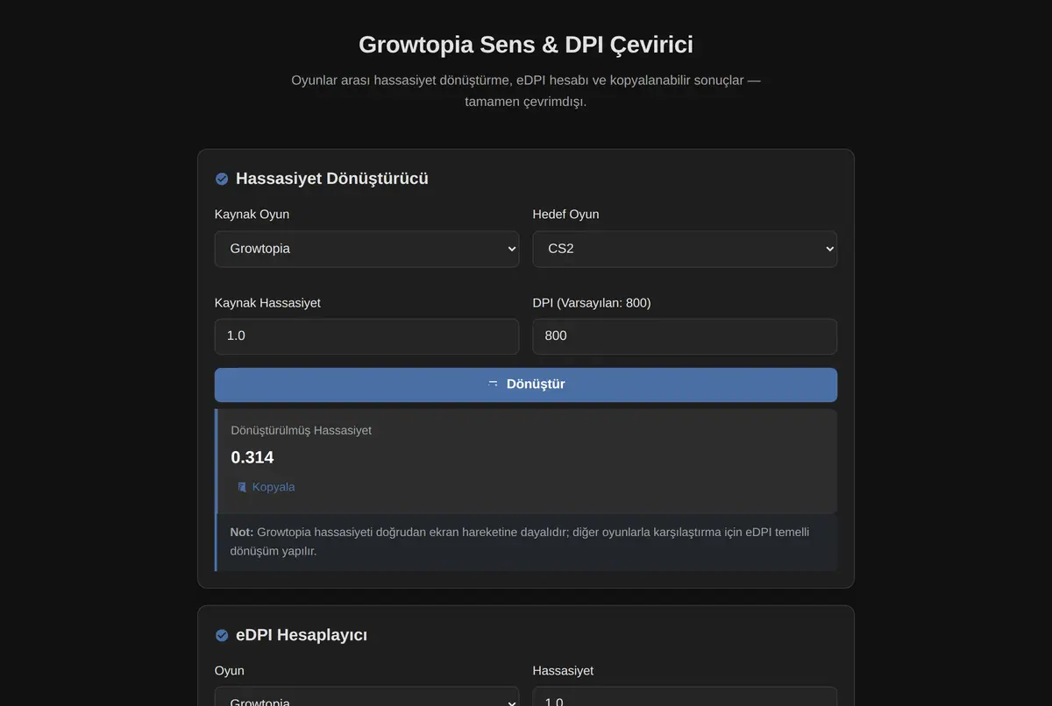The height and width of the screenshot is (706, 1052).
Task: Focus the Kaynak Hassasiyet input field
Action: pos(366,336)
